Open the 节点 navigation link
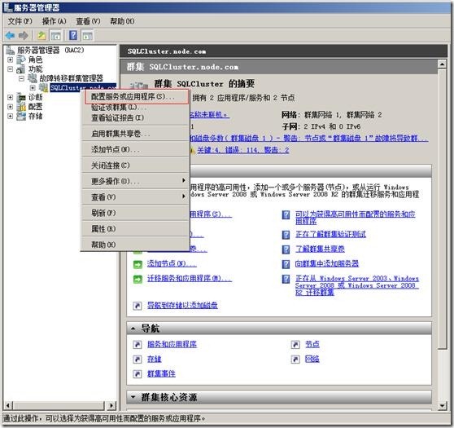The width and height of the screenshot is (454, 428). click(x=312, y=344)
